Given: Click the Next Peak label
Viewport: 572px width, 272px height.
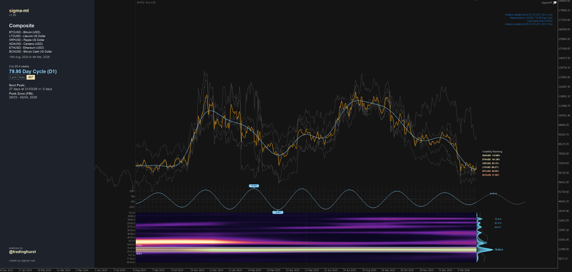Looking at the screenshot, I should 17,85.
